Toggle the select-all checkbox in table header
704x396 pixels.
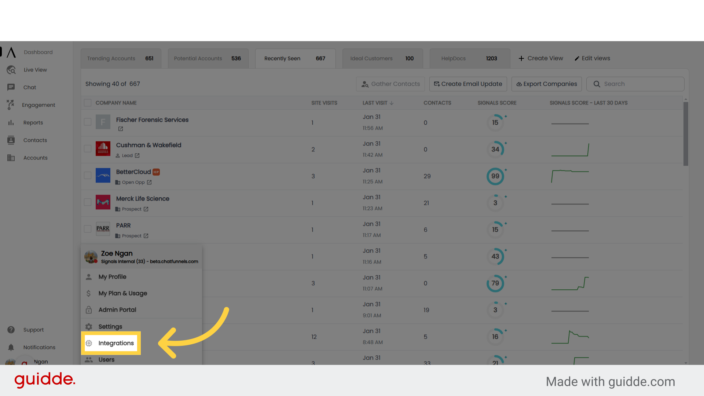tap(88, 103)
